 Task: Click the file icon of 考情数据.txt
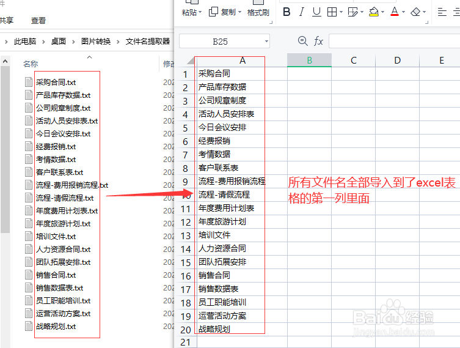point(29,160)
